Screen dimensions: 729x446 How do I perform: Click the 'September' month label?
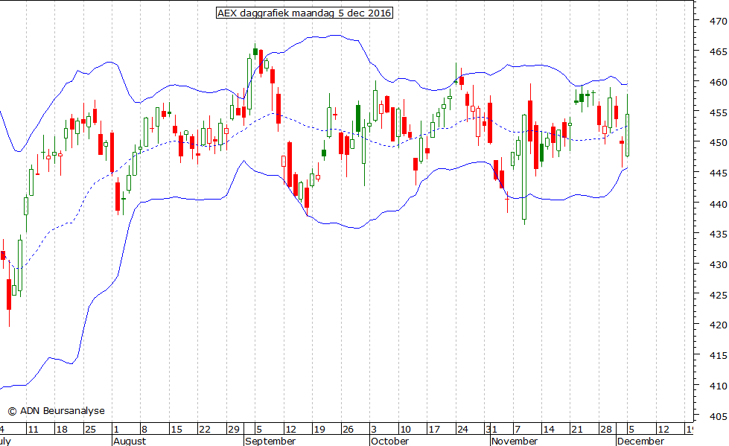tap(270, 441)
